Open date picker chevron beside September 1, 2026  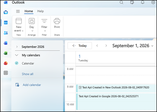coord(152,46)
